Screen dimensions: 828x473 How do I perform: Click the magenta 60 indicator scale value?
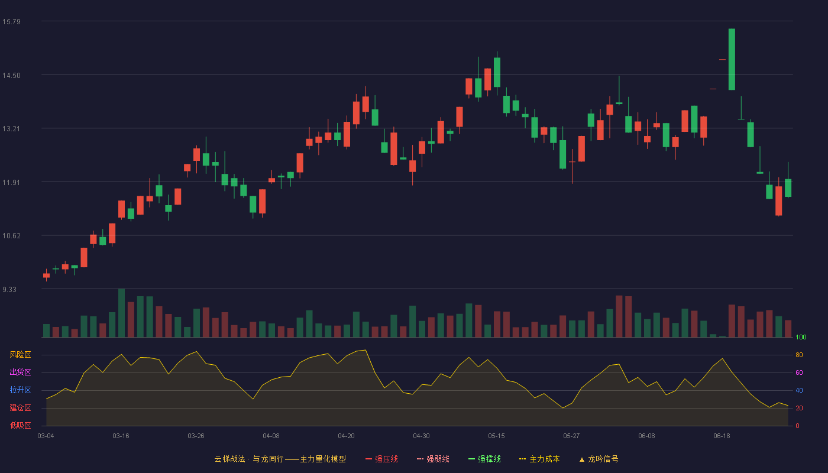pyautogui.click(x=799, y=372)
